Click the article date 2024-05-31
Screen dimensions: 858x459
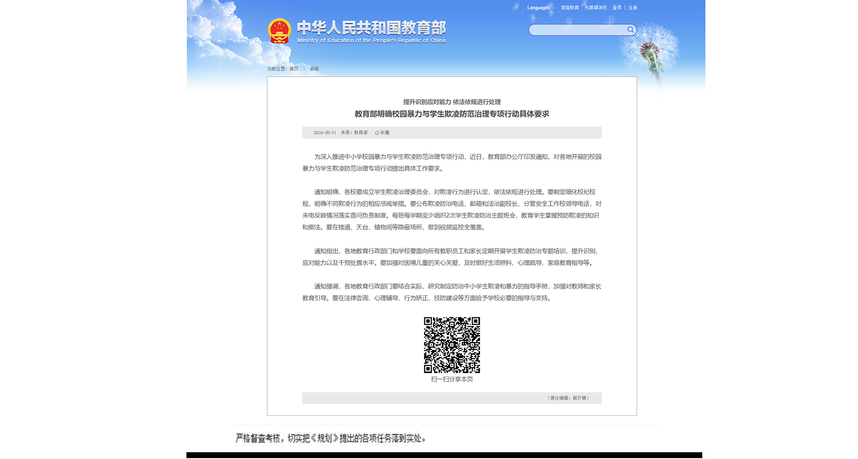325,133
